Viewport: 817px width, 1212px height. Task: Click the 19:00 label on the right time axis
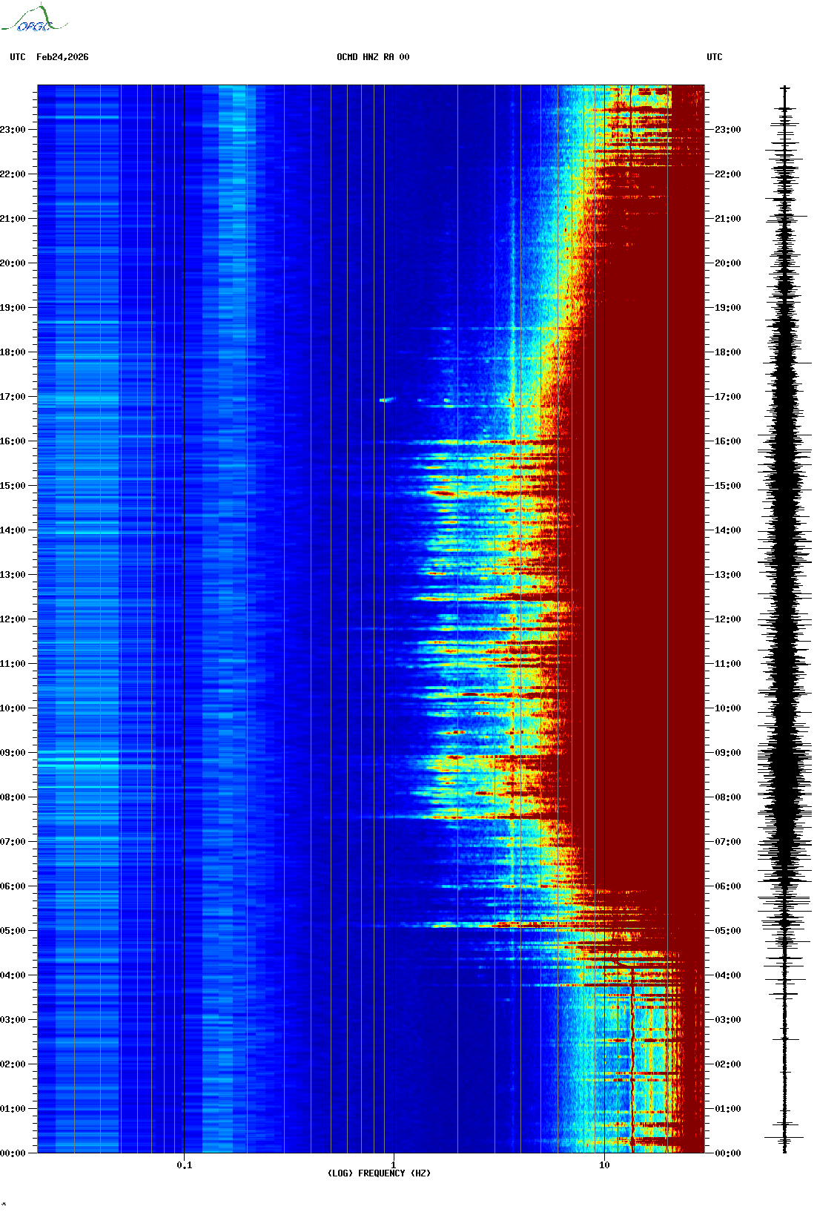[727, 308]
